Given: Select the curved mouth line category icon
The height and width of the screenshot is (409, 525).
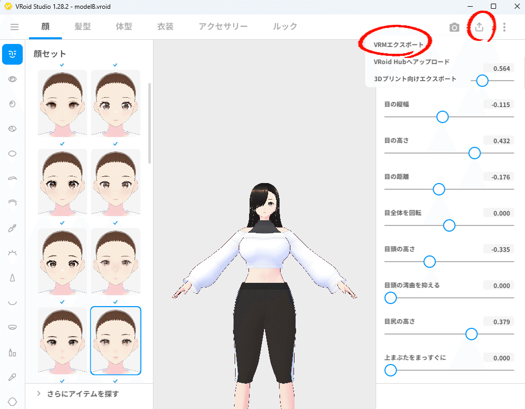Looking at the screenshot, I should coord(12,302).
